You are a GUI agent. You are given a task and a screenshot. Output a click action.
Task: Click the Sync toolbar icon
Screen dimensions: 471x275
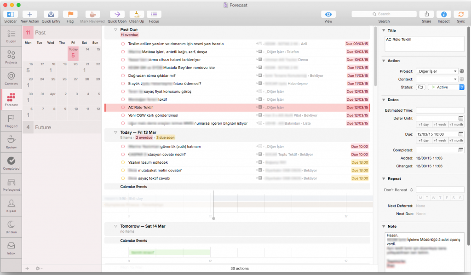point(460,14)
